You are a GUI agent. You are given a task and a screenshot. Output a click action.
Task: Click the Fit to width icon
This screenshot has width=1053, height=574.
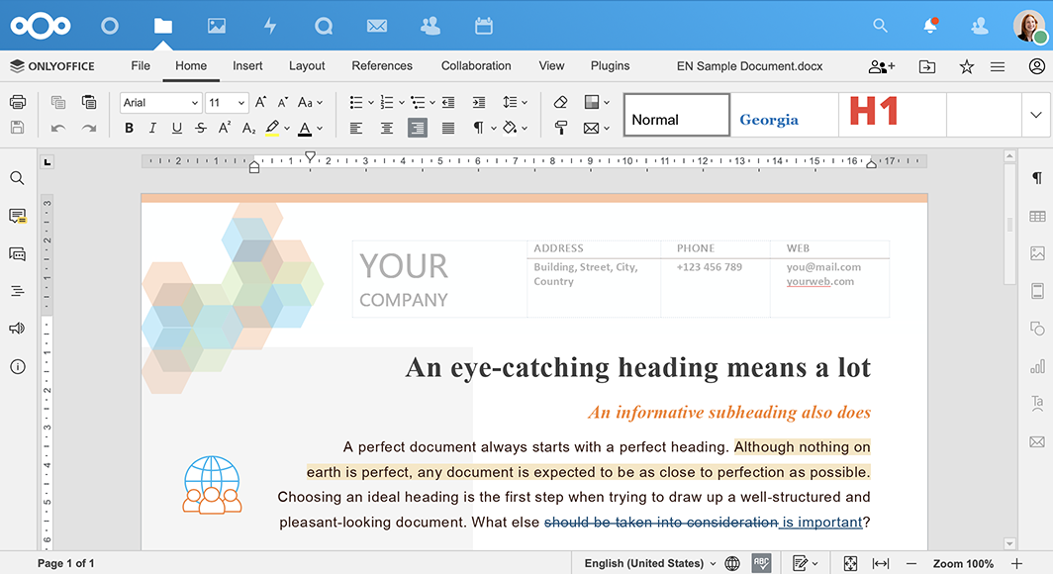coord(880,563)
